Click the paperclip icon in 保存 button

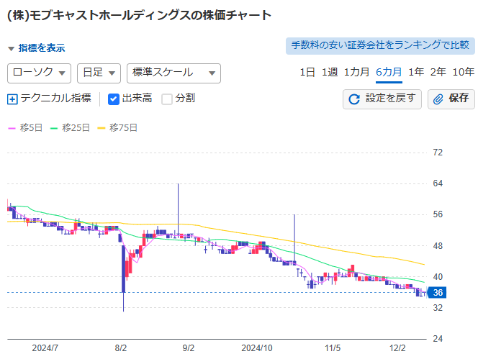point(438,99)
